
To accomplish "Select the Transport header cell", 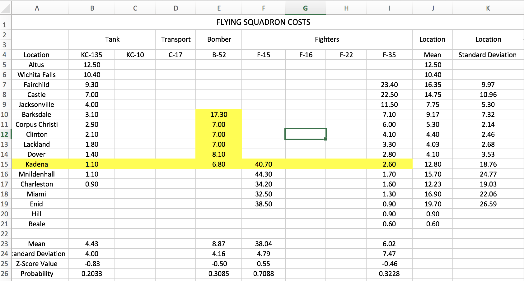I will (x=176, y=39).
